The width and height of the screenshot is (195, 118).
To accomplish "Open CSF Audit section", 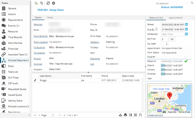I will click(x=13, y=83).
